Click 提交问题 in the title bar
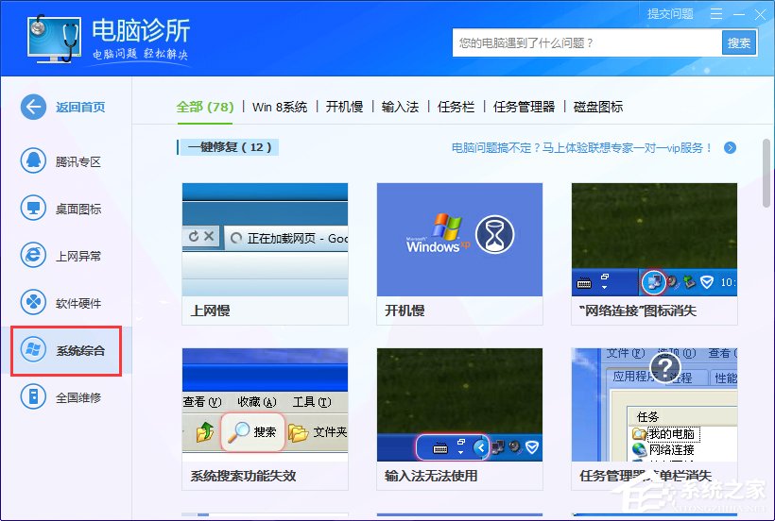Screen dimensions: 775x521 pos(670,14)
